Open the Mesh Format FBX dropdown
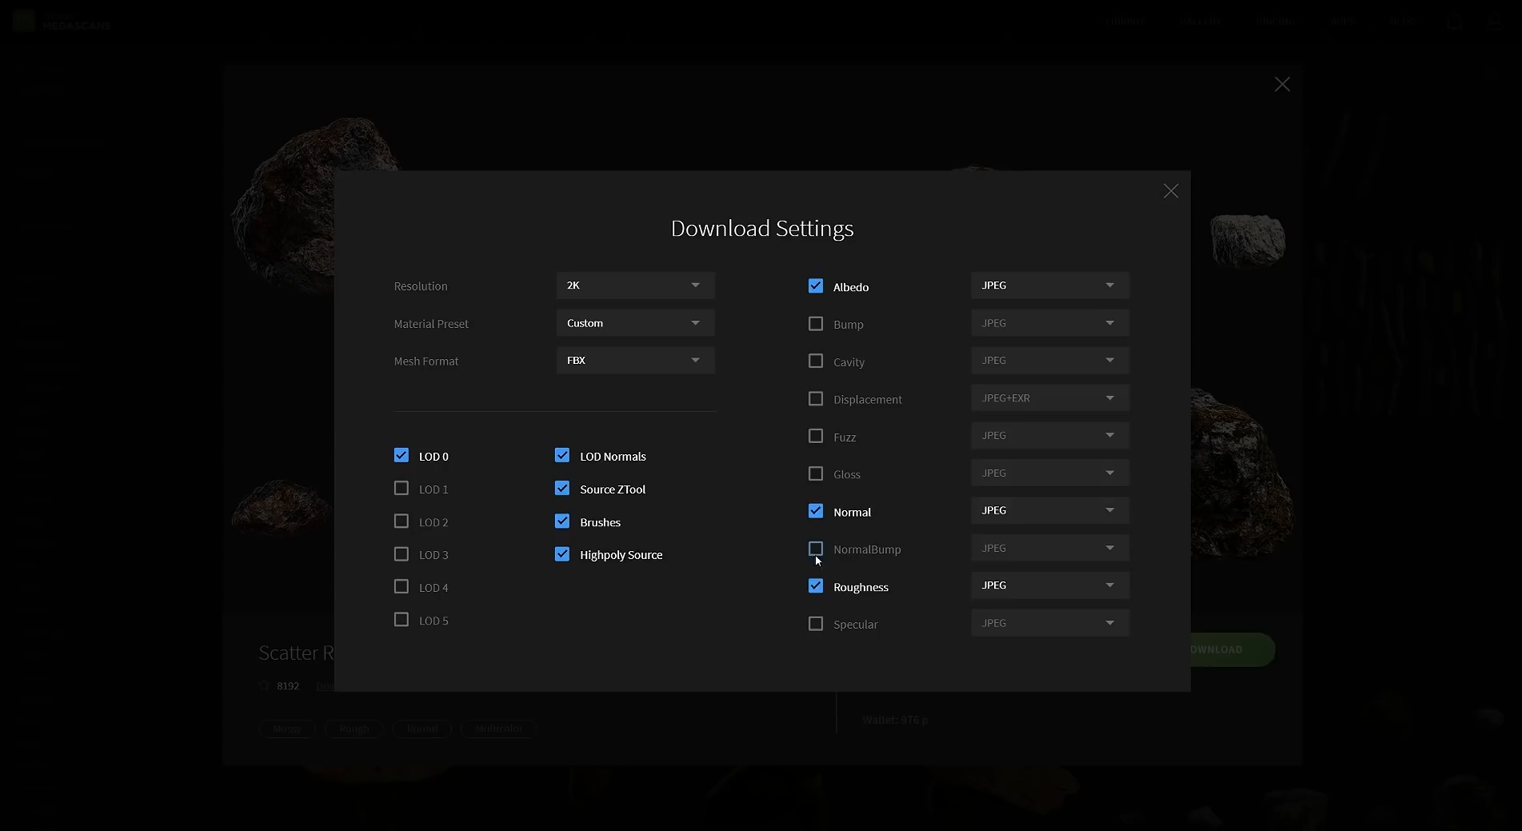The image size is (1522, 831). [635, 361]
